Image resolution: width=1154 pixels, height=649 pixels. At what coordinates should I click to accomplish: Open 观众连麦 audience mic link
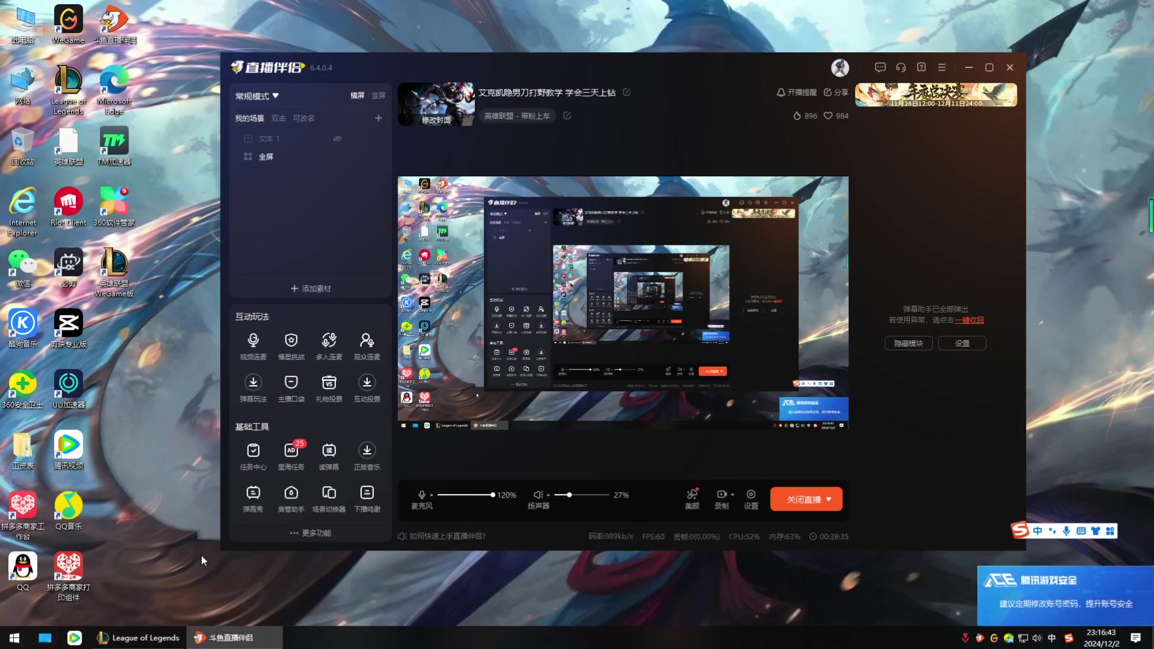point(367,346)
